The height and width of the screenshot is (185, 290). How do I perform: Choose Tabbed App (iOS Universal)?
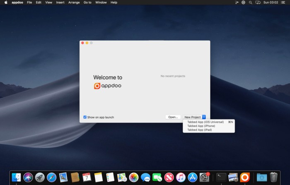[x=205, y=122]
